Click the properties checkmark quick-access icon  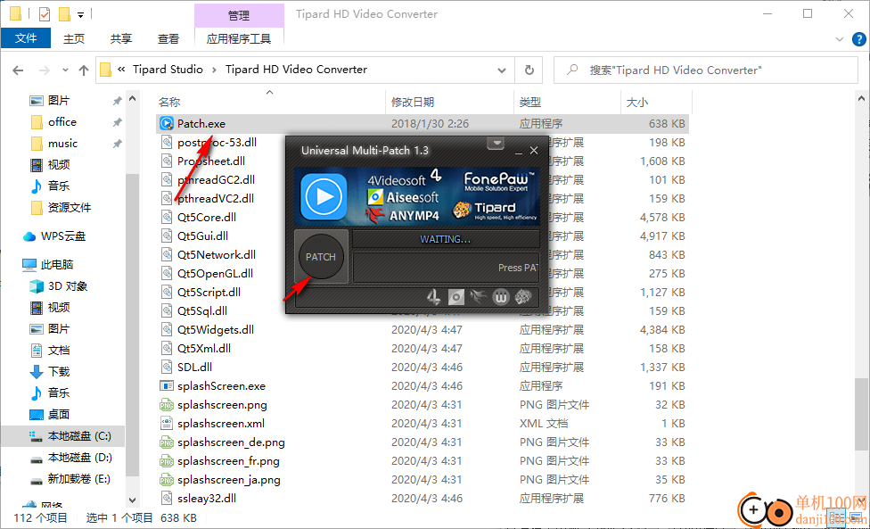[x=45, y=14]
